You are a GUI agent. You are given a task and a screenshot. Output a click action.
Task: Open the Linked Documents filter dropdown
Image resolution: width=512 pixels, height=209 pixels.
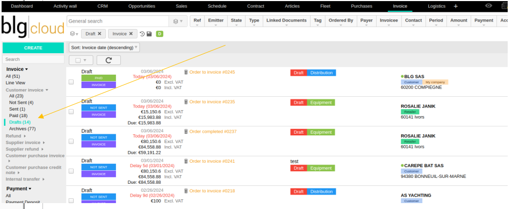click(286, 21)
